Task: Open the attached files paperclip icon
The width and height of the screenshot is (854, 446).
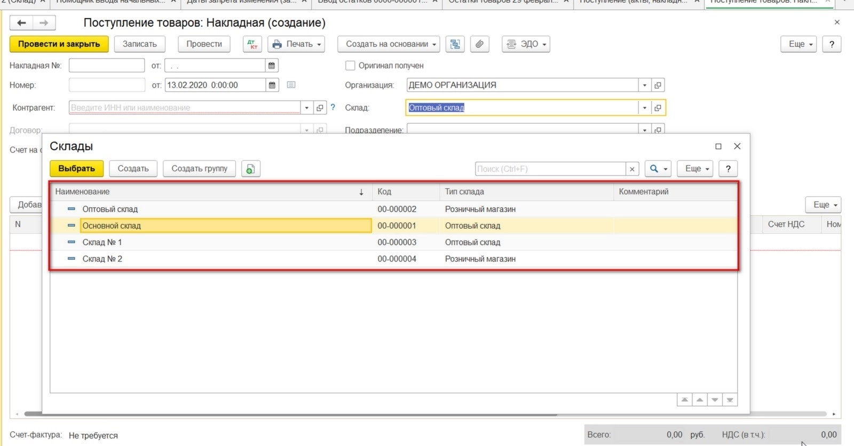Action: pos(479,44)
